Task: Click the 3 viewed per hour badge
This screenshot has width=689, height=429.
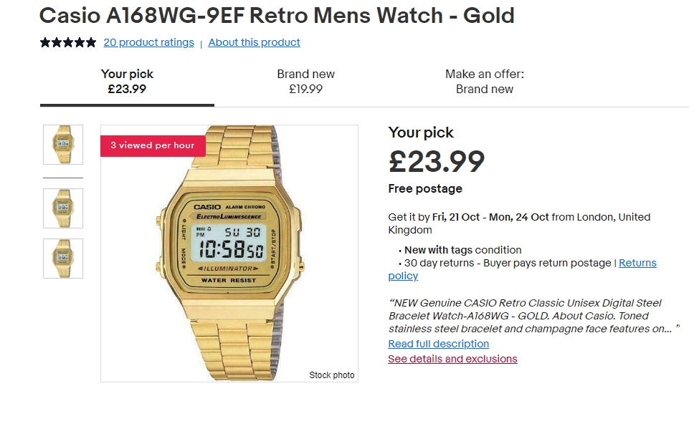Action: coord(152,145)
